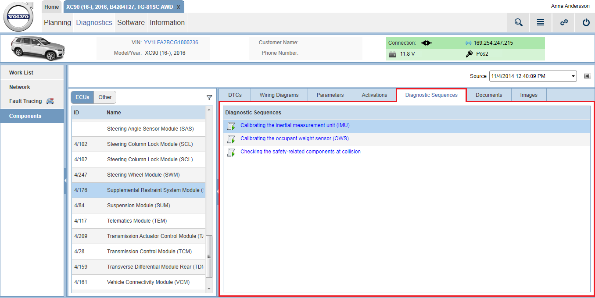595x298 pixels.
Task: Click the run icon for IMU calibration
Action: [231, 126]
